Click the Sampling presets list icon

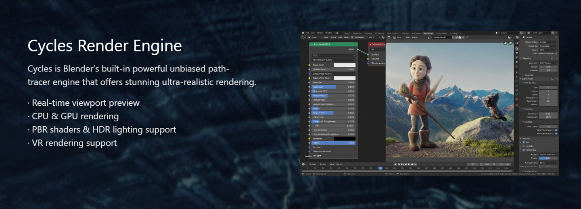click(x=552, y=58)
